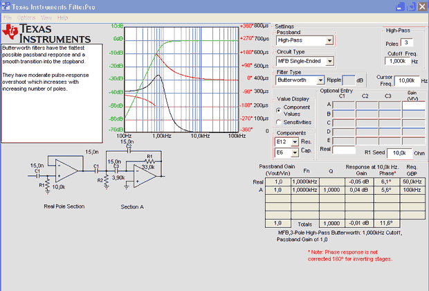Click the Cursor Freq input field
Viewport: 429px width, 291px height.
coord(407,80)
